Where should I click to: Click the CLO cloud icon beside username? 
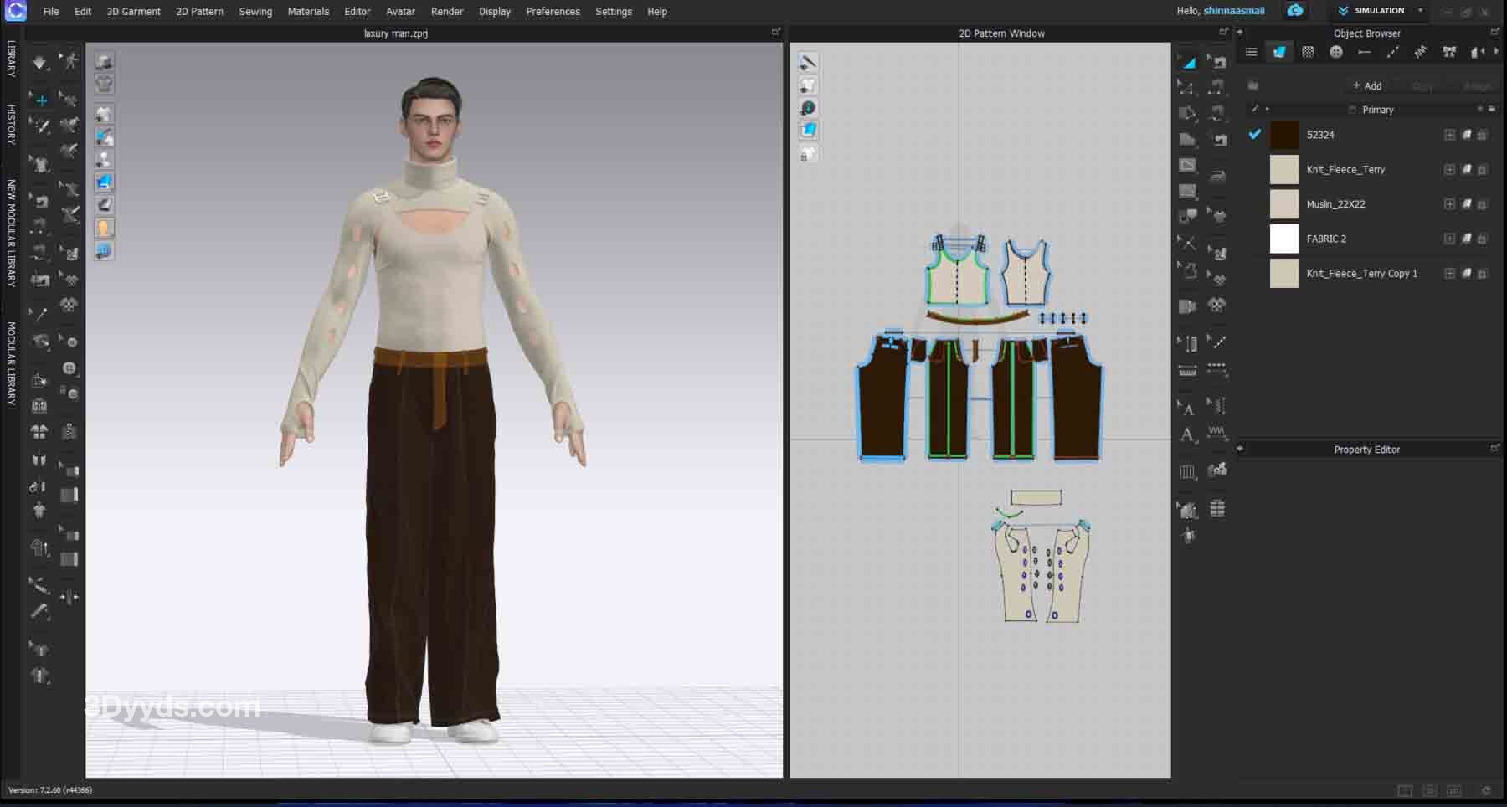click(x=1295, y=11)
